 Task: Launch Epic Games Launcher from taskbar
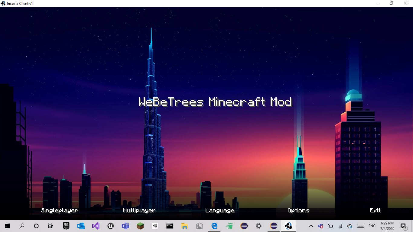click(x=66, y=226)
